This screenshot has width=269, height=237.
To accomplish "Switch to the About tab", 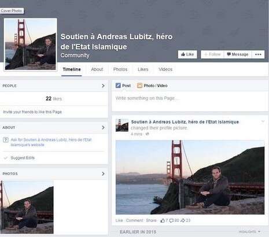I will [97, 69].
